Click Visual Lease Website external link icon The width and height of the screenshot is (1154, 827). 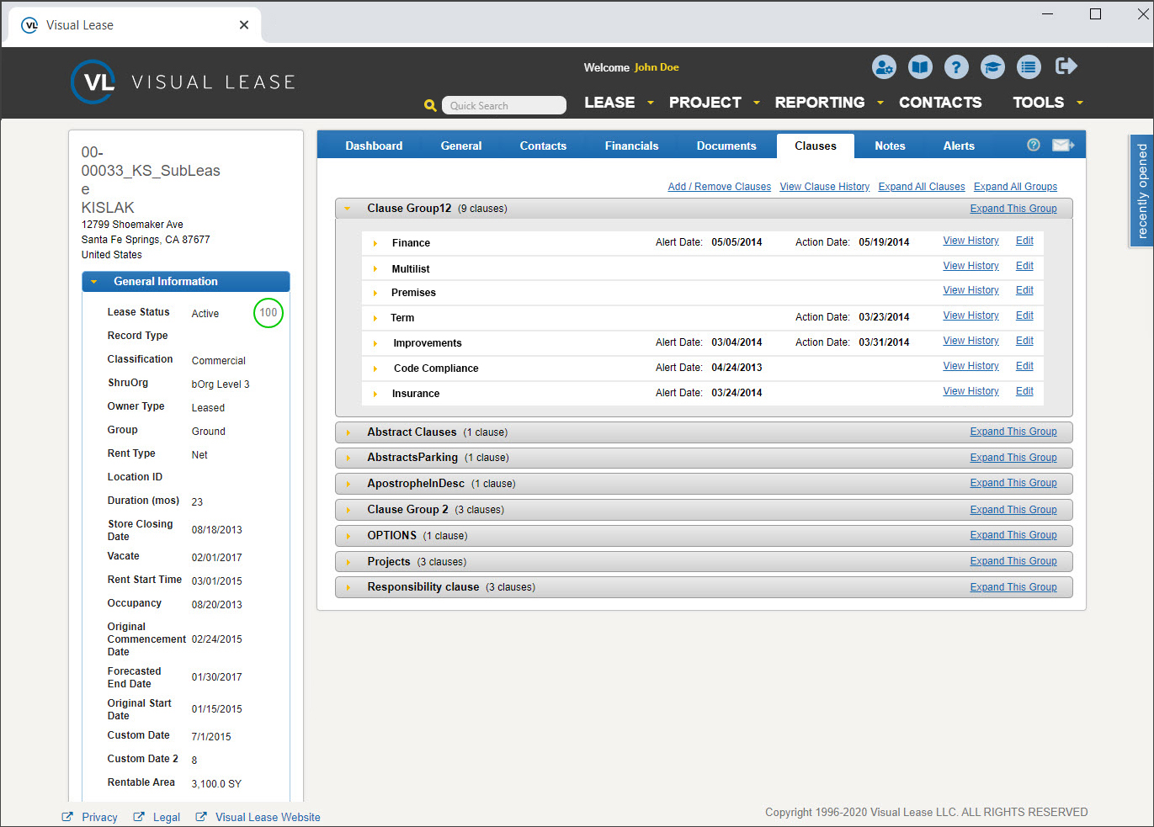(201, 817)
